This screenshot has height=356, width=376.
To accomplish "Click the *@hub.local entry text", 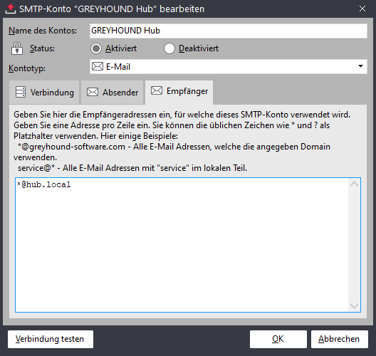I will (44, 184).
